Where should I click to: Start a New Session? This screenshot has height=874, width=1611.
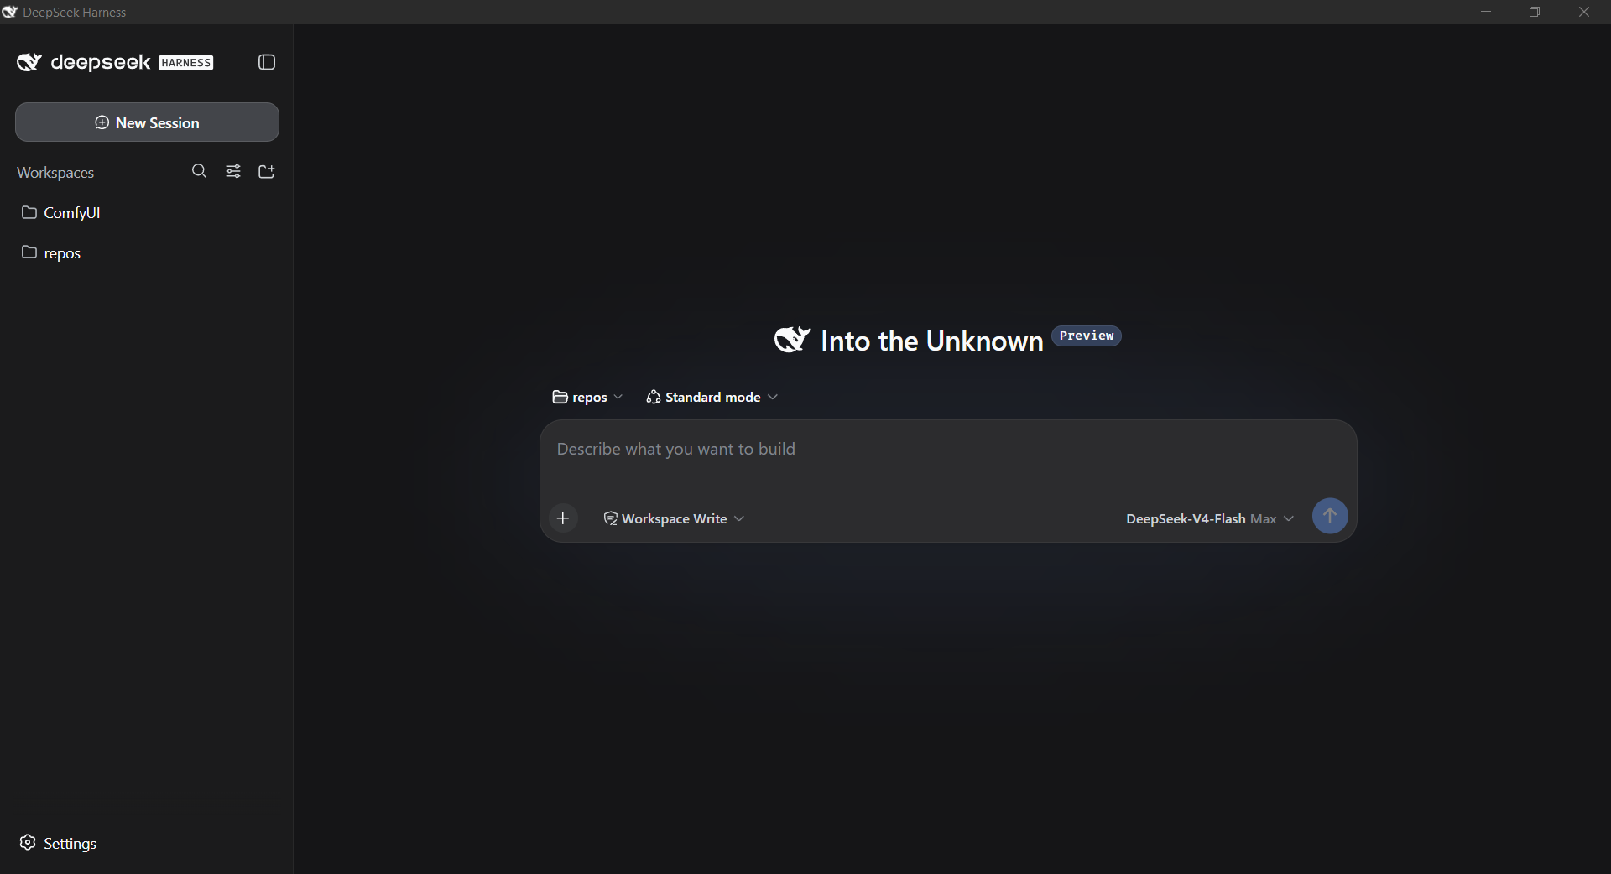[147, 122]
